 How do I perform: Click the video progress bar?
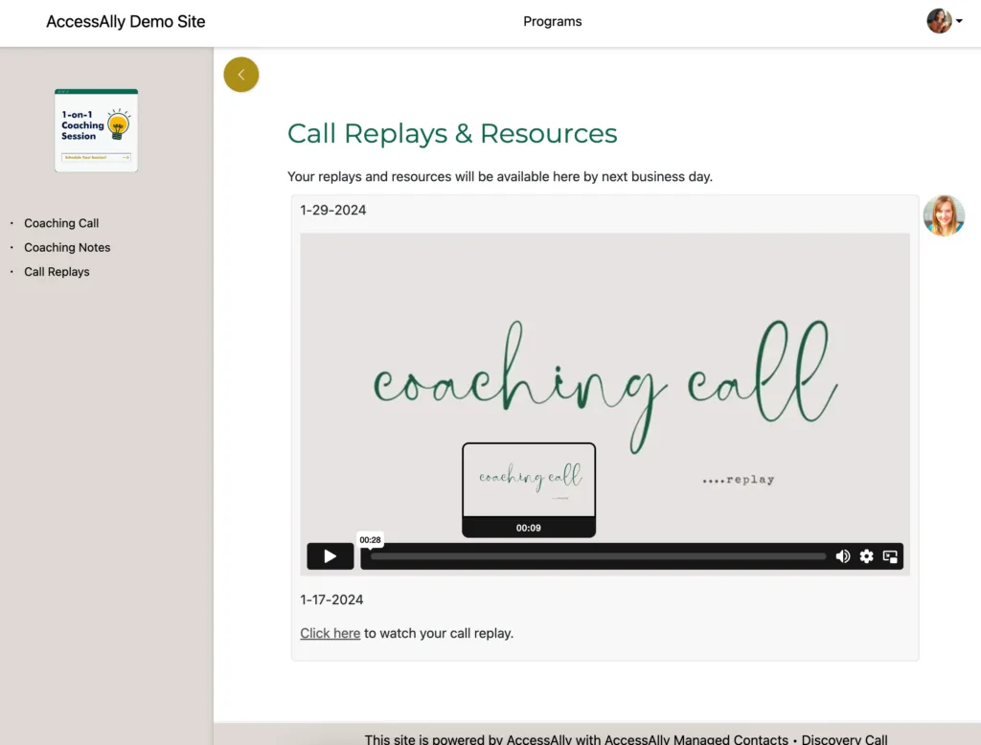point(598,556)
